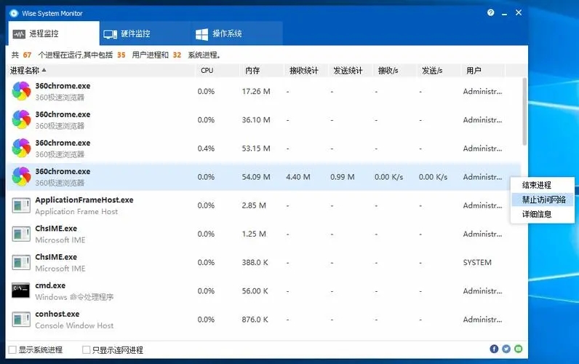Enable the 显示系统进程 checkbox
This screenshot has height=364, width=579.
pyautogui.click(x=12, y=350)
